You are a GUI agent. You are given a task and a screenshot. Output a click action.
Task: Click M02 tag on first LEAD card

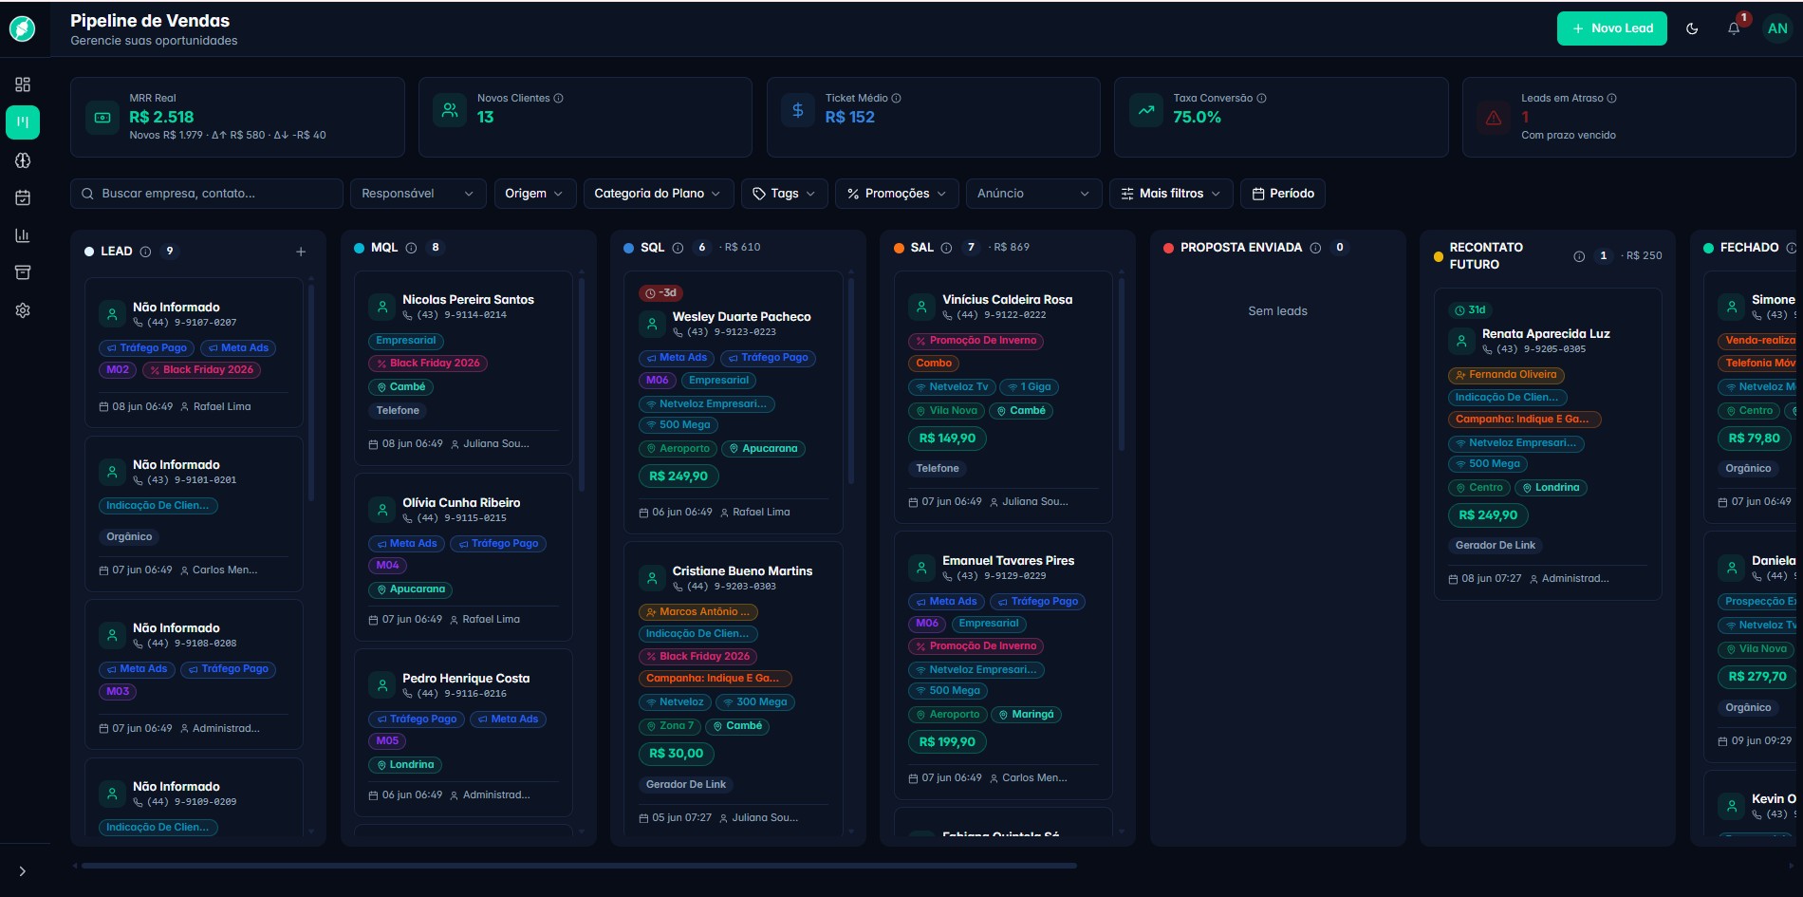118,370
